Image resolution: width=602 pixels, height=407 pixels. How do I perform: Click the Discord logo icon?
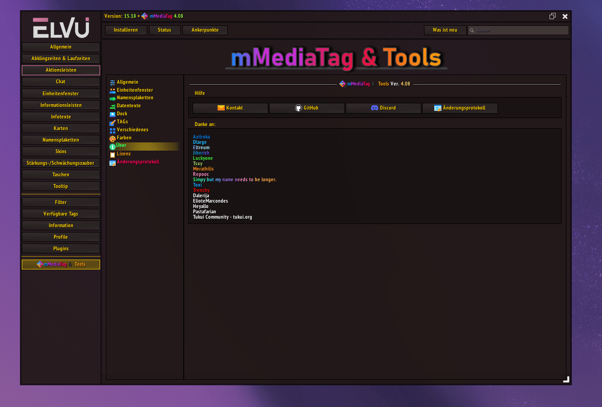click(x=375, y=108)
